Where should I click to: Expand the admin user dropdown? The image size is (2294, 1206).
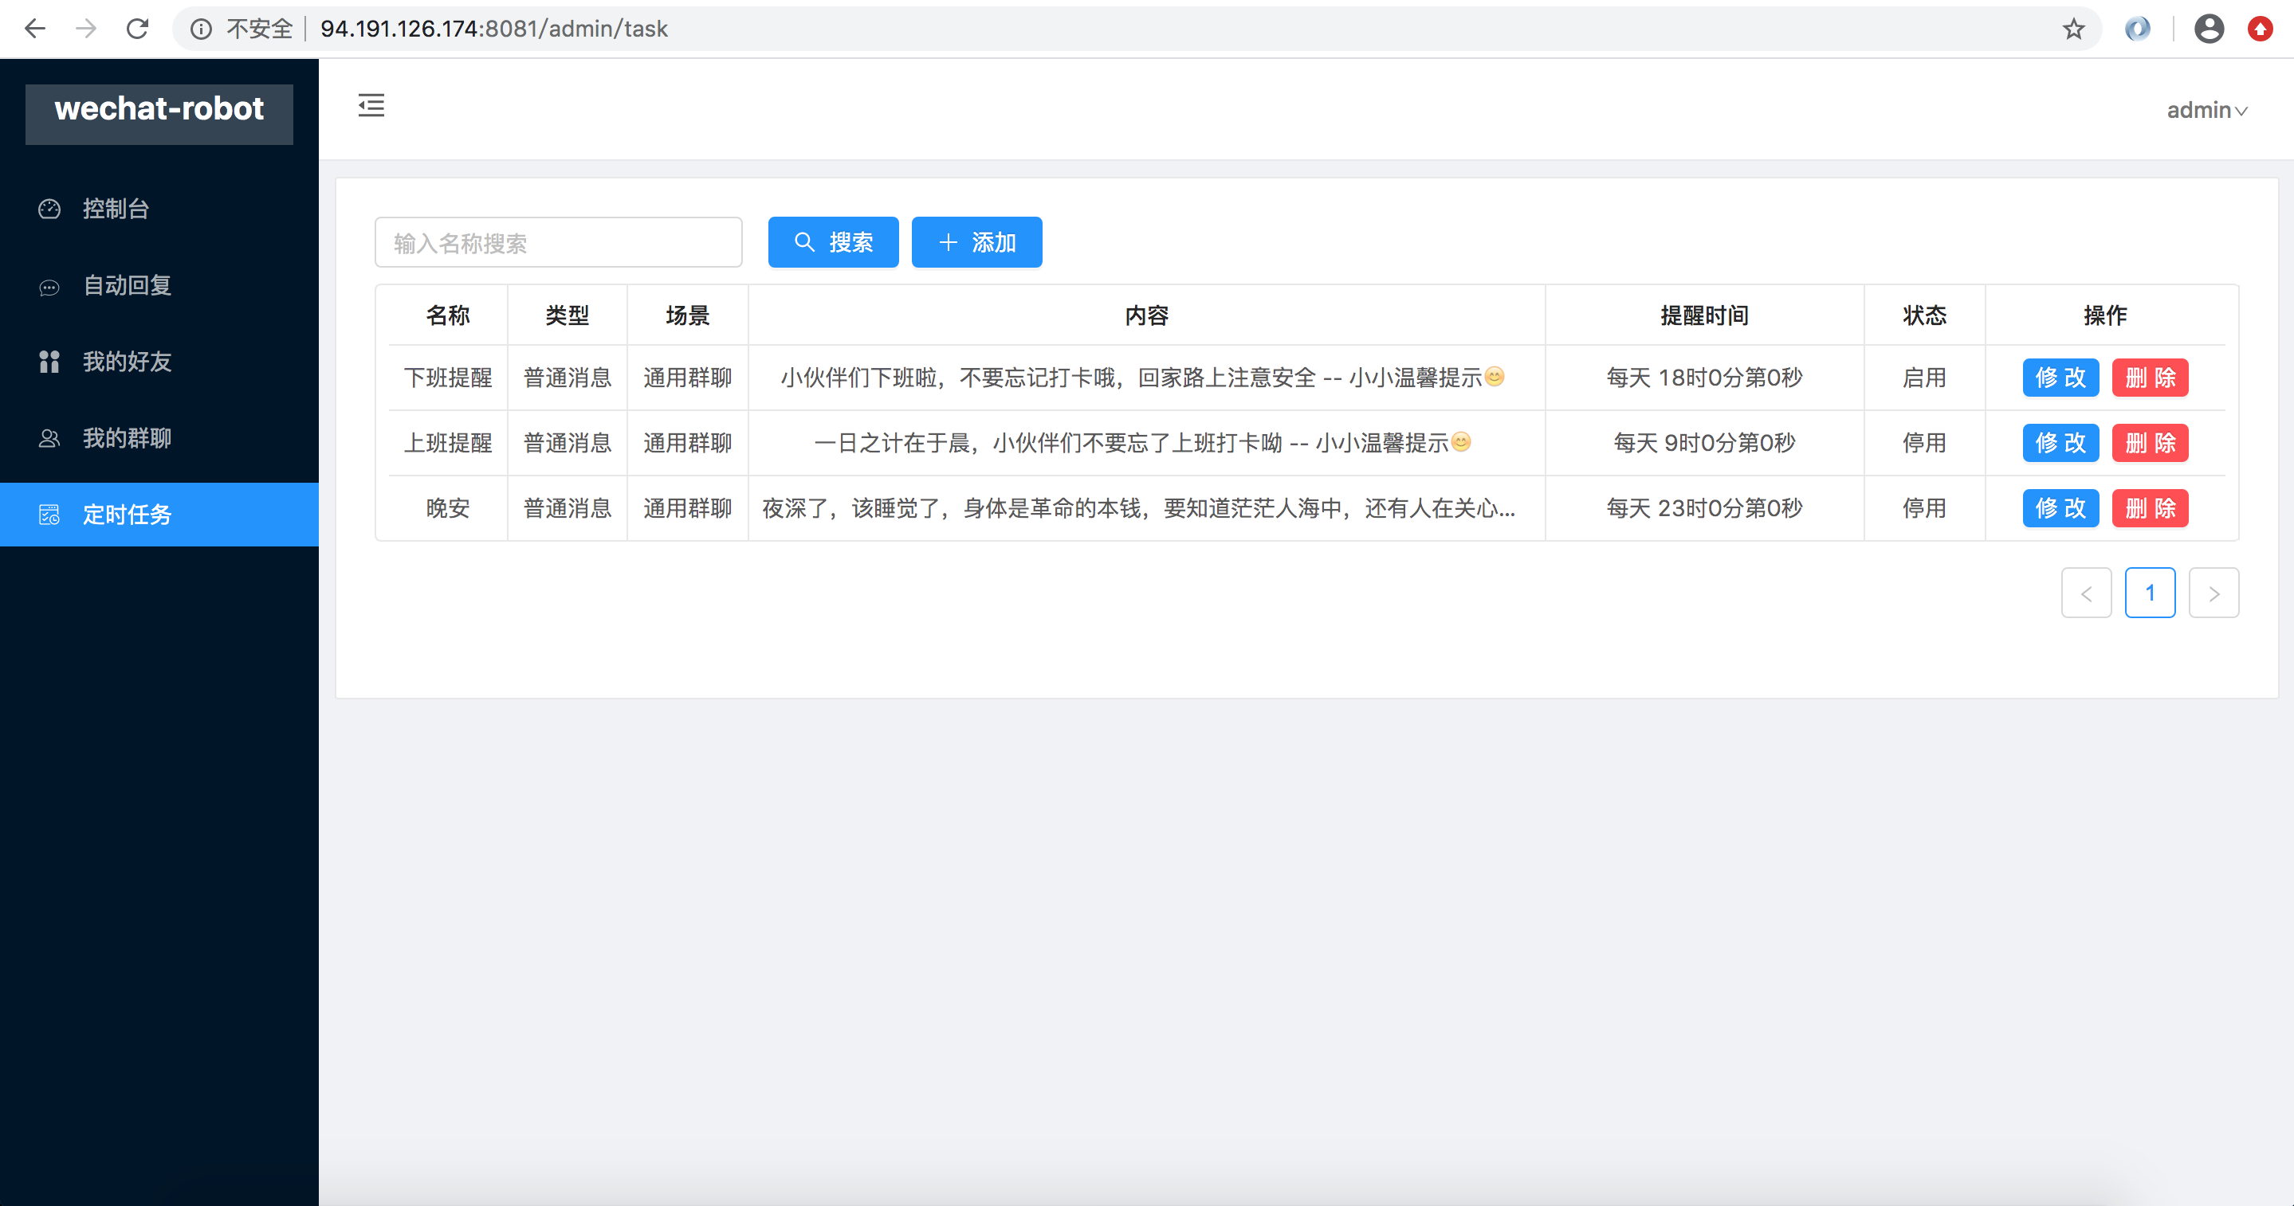2206,111
